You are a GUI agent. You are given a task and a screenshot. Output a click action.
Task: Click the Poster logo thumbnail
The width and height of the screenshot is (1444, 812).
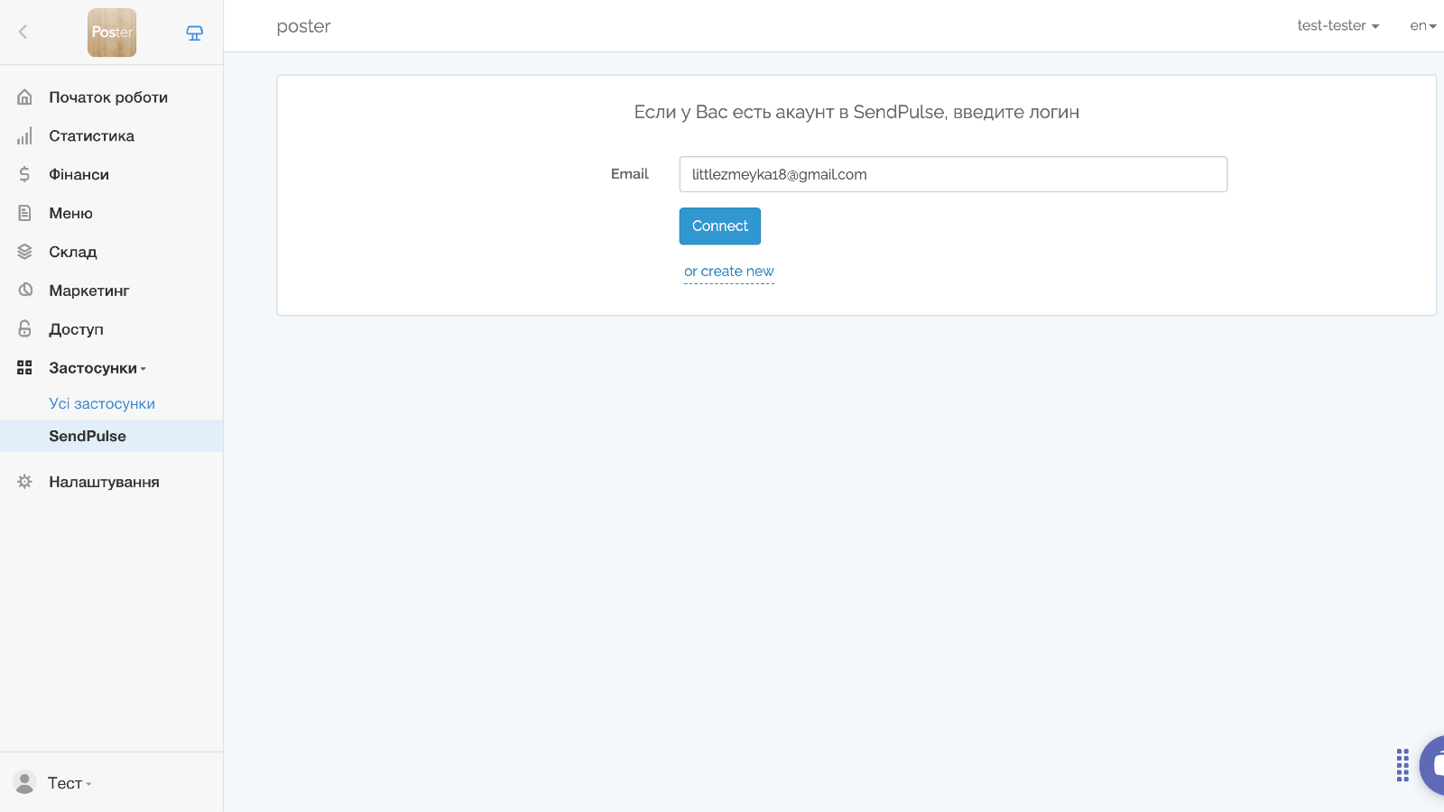(112, 32)
